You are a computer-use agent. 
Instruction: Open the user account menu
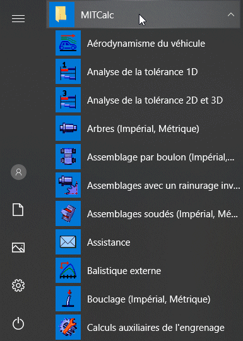tap(19, 172)
